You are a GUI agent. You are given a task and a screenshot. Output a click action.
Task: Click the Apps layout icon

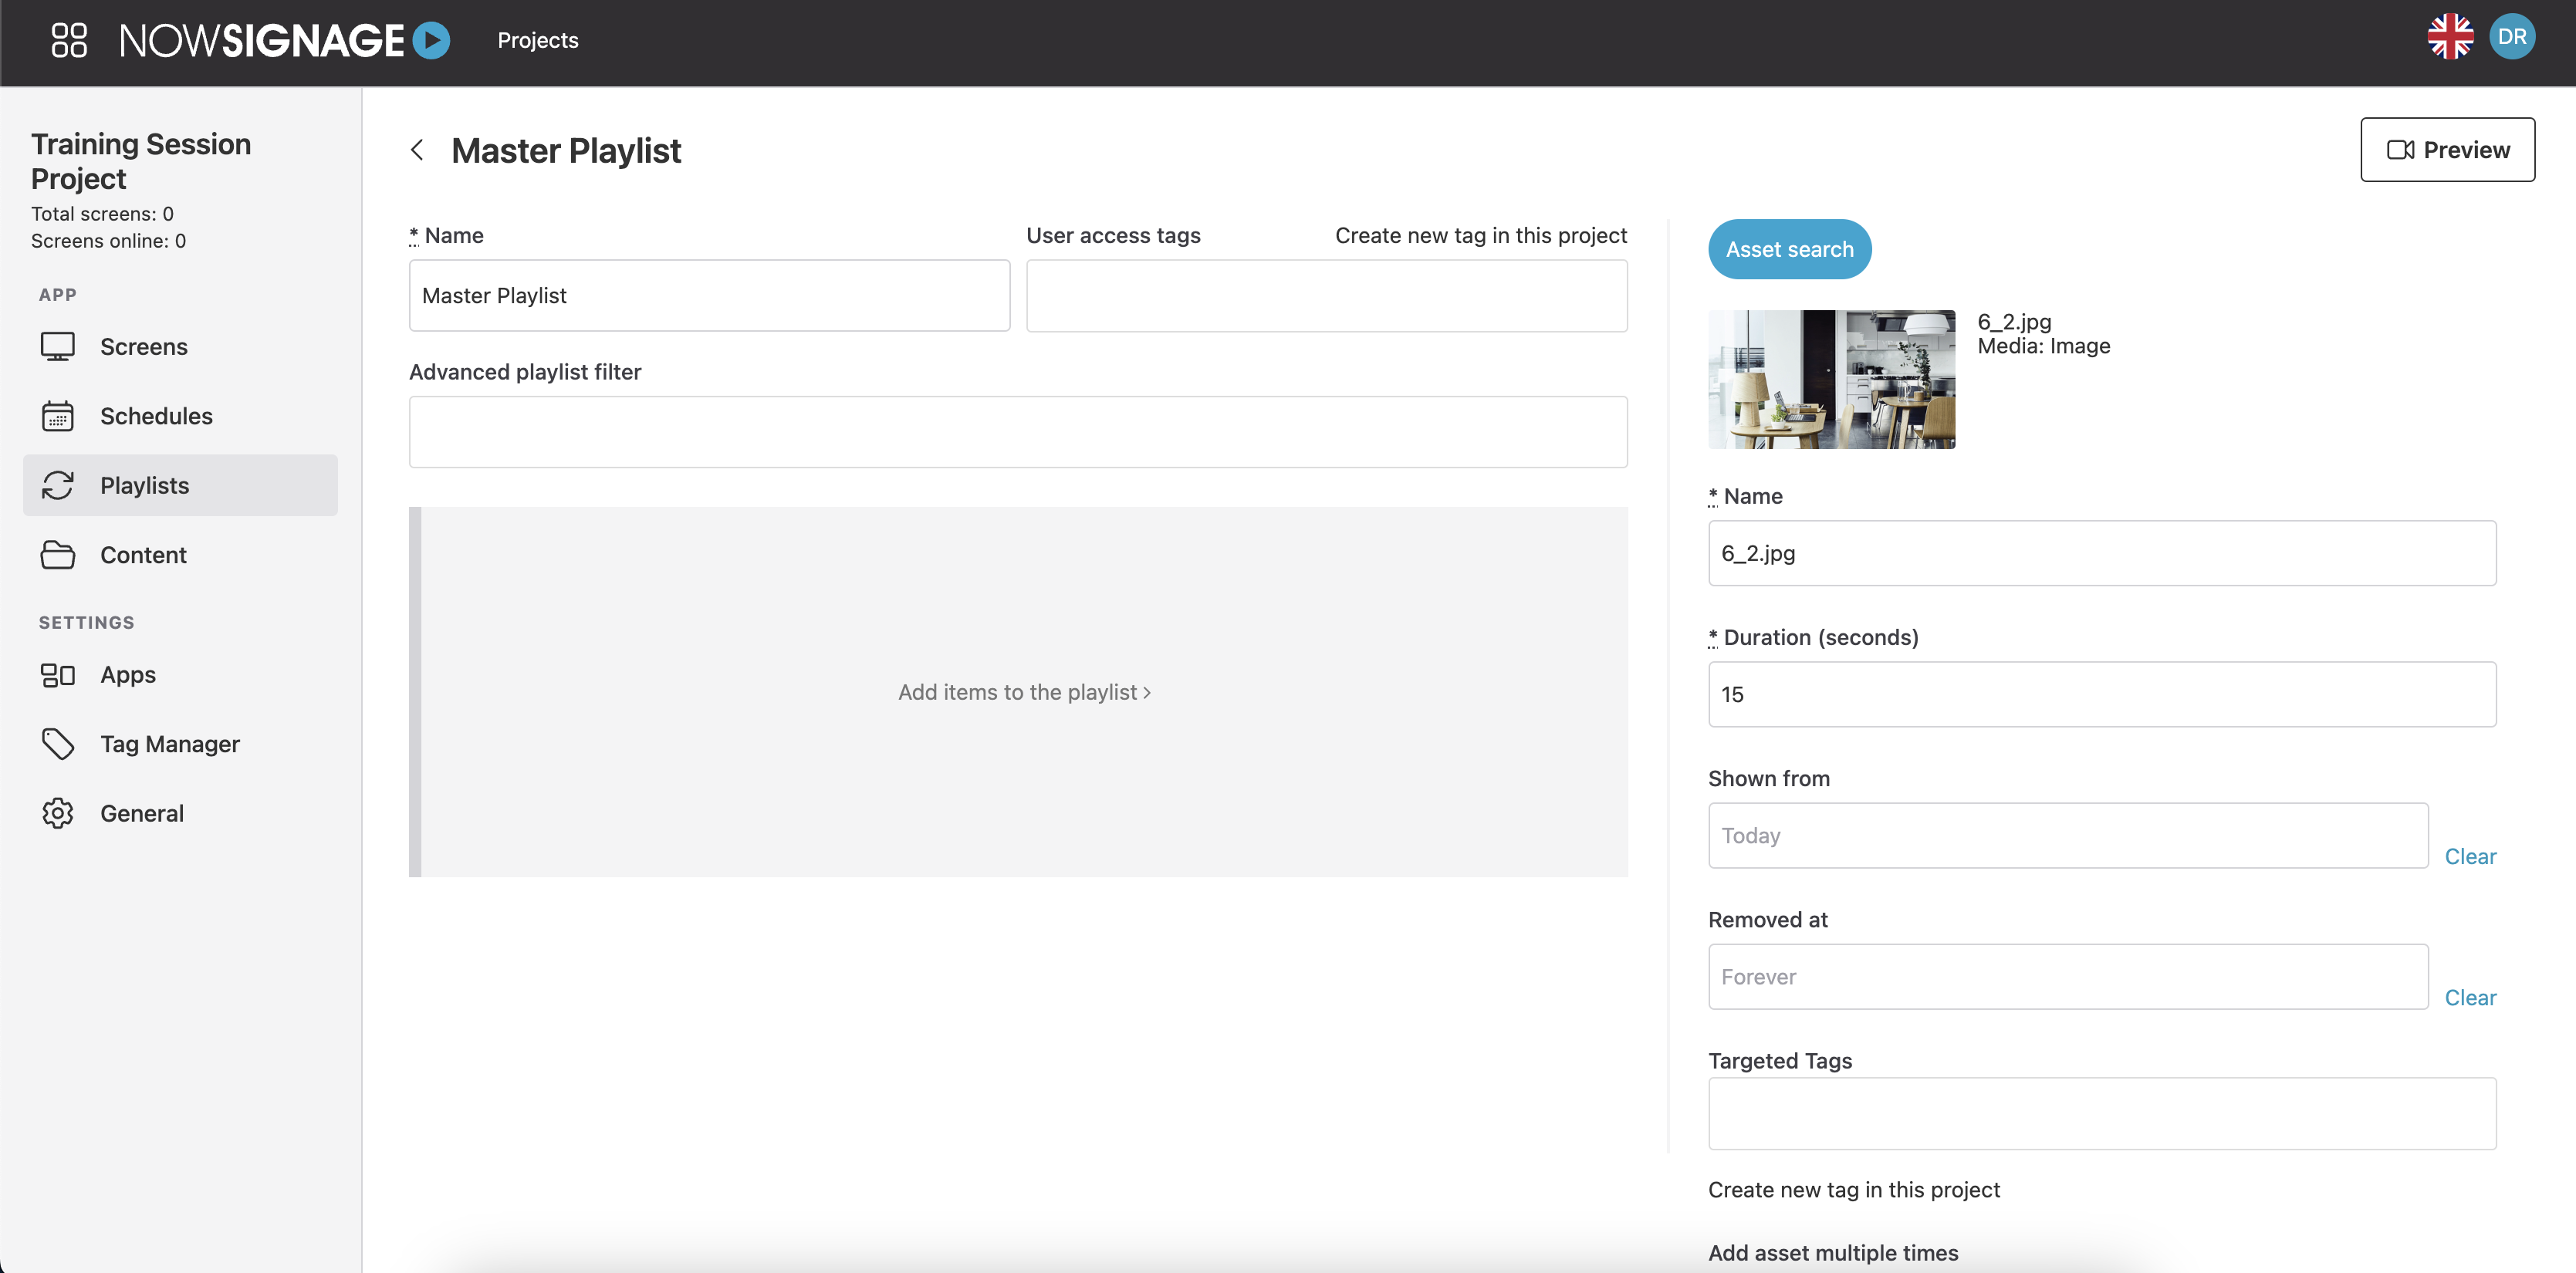pyautogui.click(x=58, y=675)
